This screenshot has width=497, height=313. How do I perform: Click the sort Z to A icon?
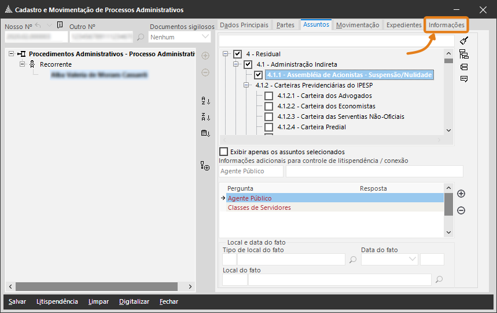tap(205, 117)
